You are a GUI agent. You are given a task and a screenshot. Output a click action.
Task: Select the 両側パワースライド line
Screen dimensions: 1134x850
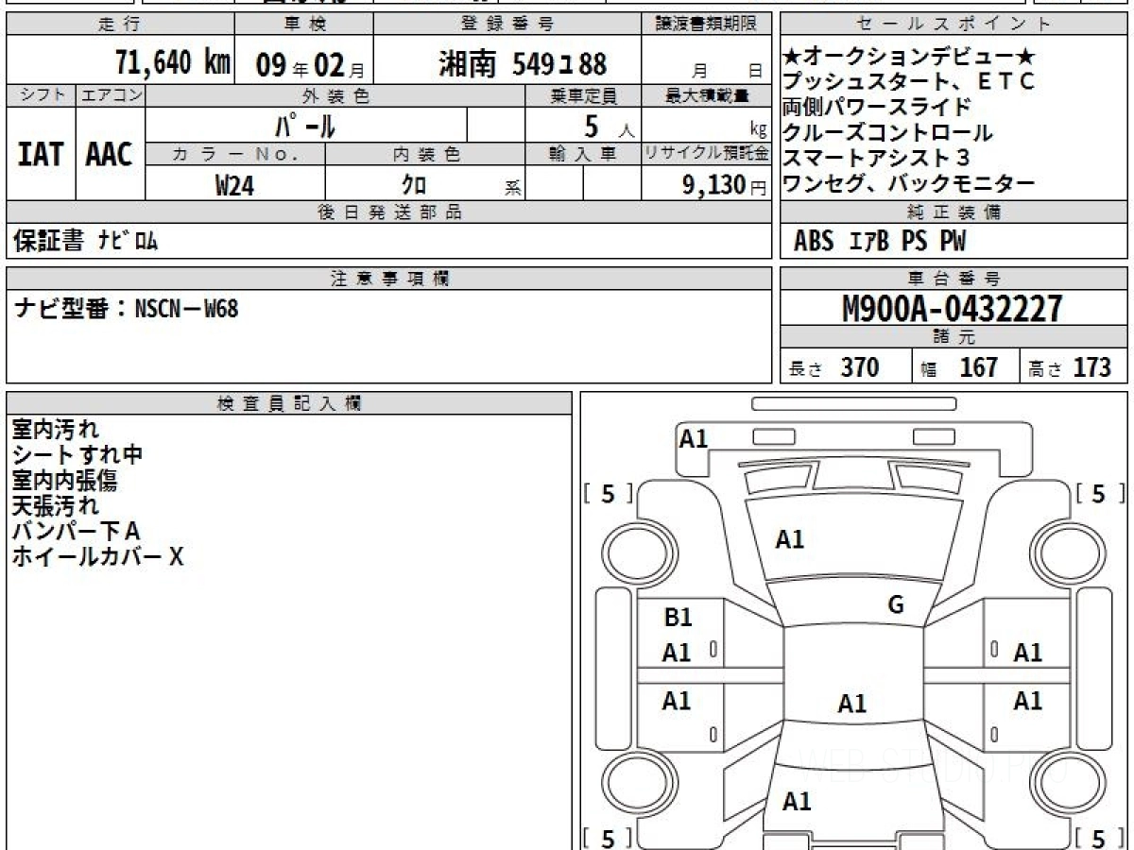877,107
